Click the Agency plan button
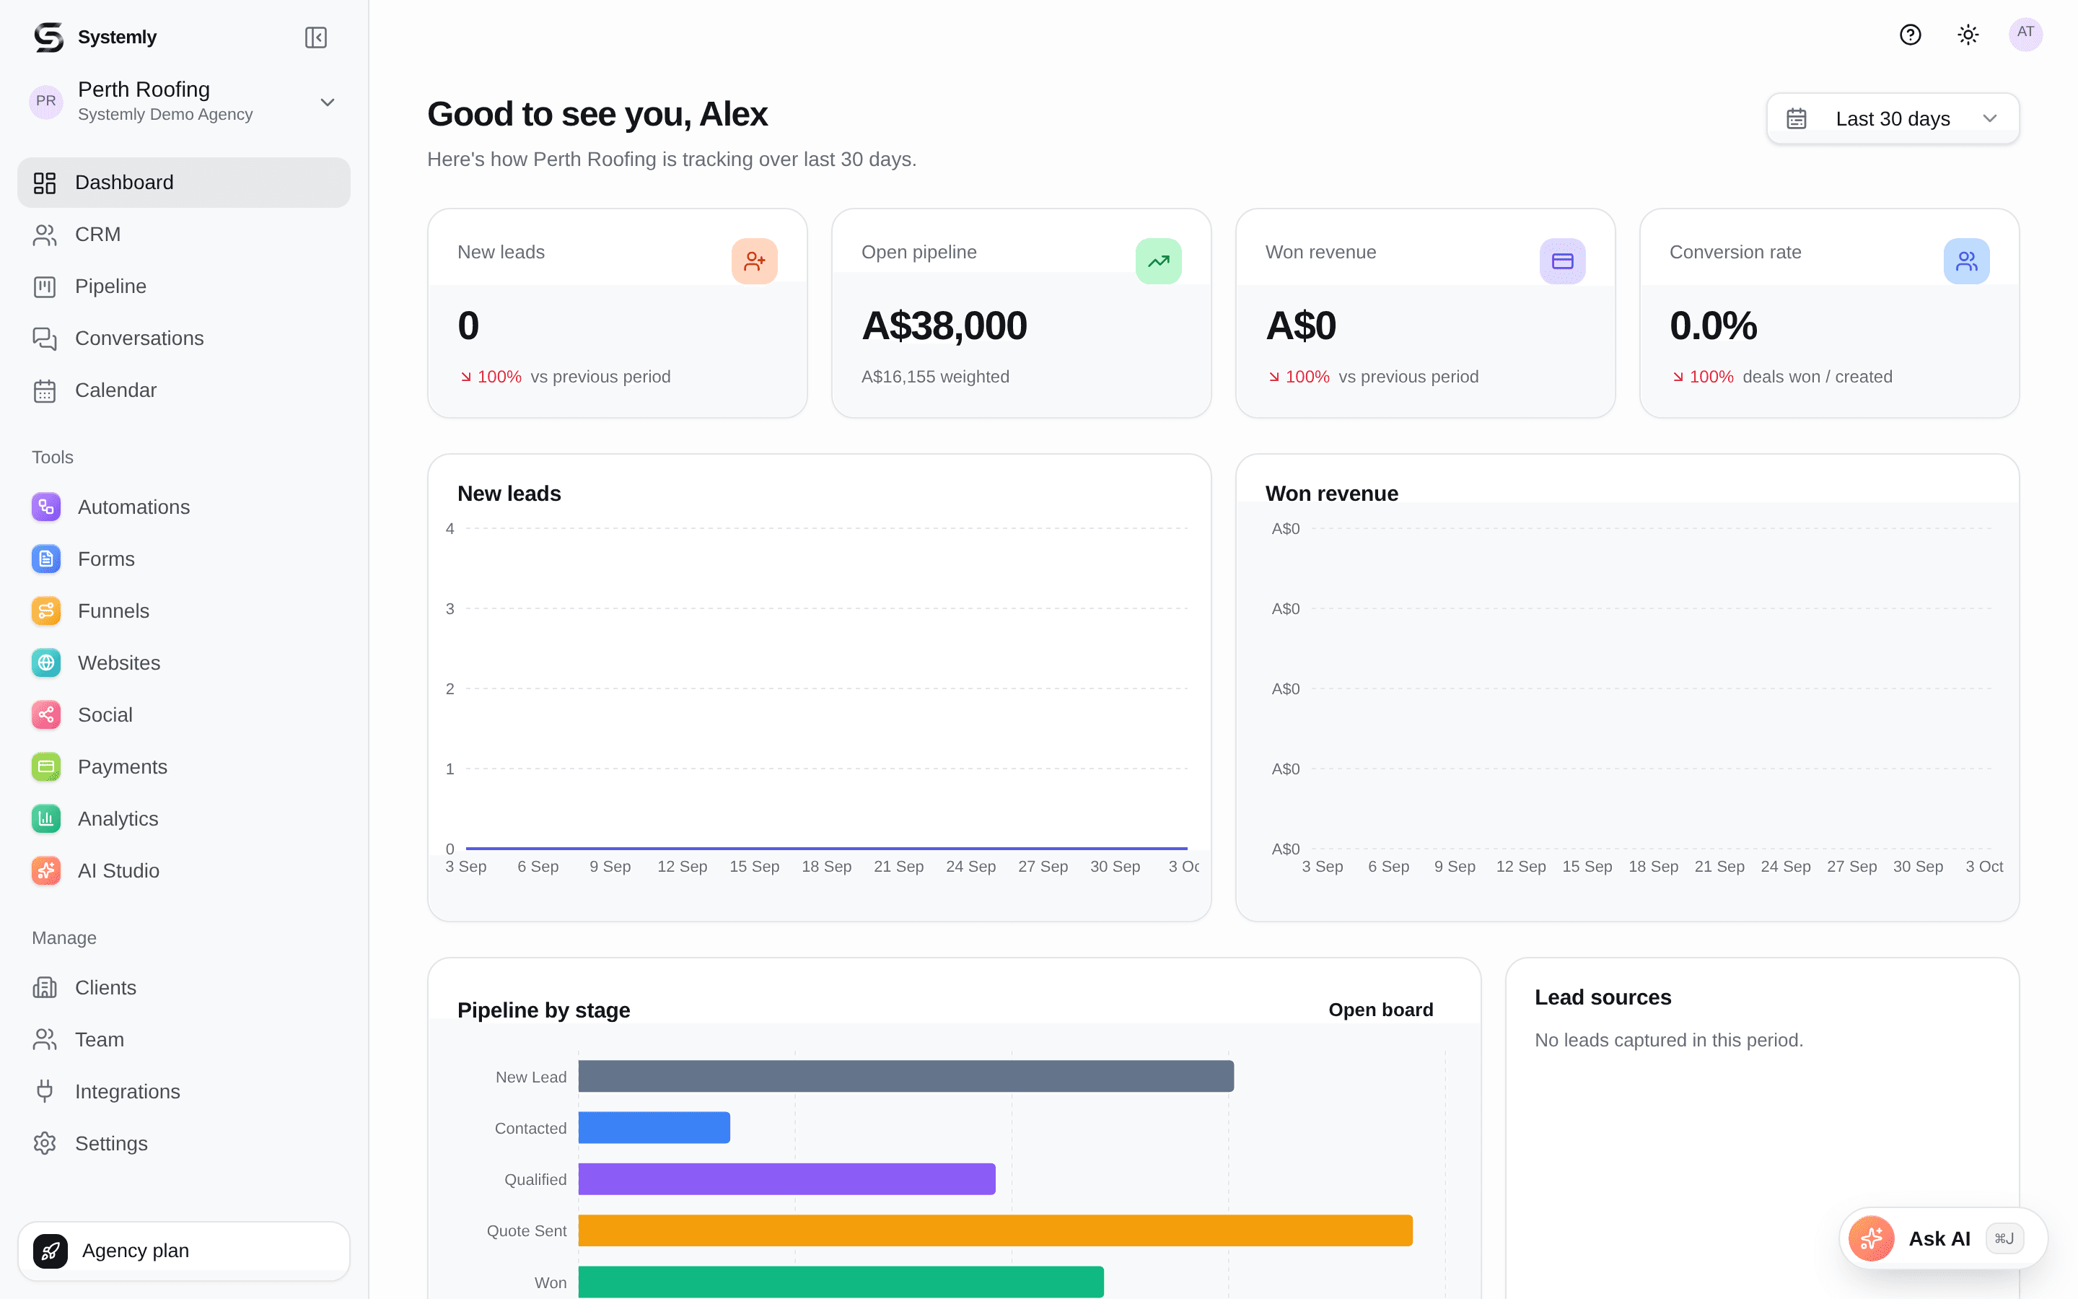Image resolution: width=2078 pixels, height=1299 pixels. point(184,1251)
